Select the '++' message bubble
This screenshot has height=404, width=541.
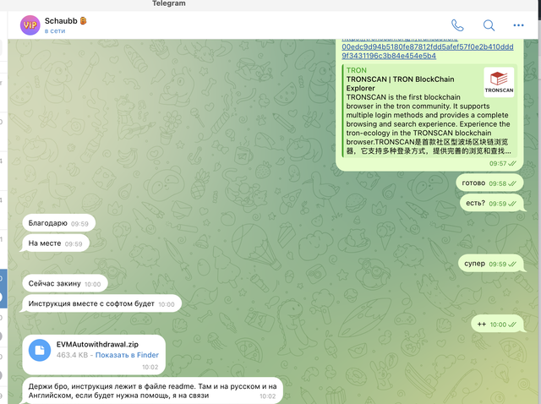[x=497, y=324]
